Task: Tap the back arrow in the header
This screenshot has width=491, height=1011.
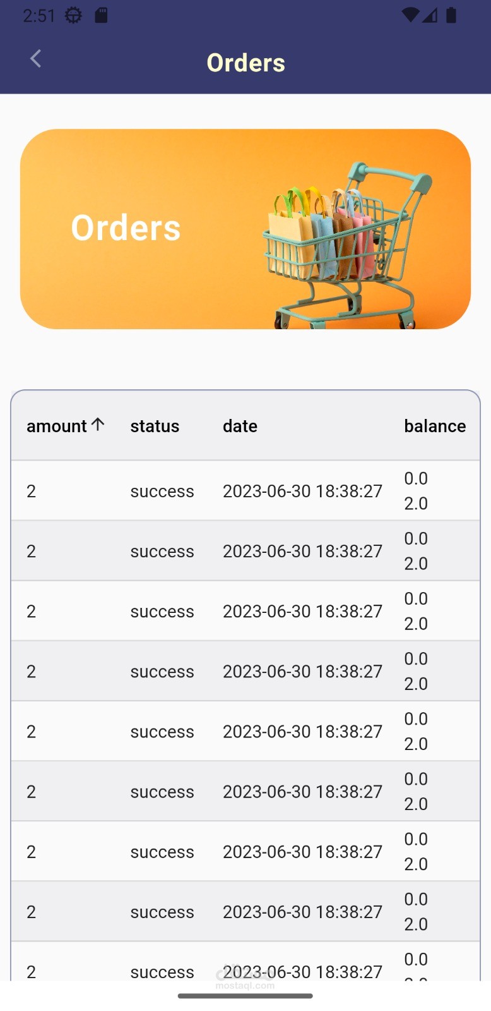Action: [36, 59]
